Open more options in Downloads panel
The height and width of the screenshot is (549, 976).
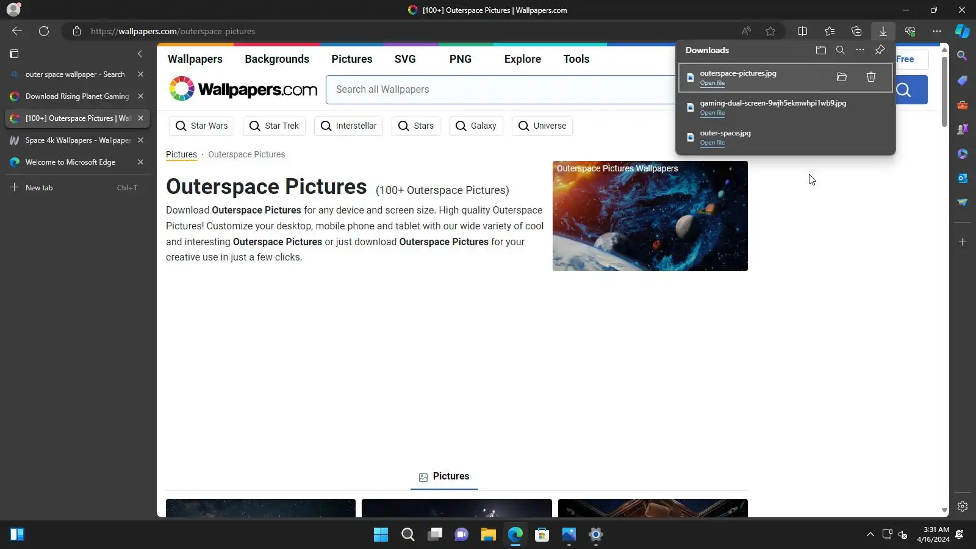pyautogui.click(x=860, y=50)
